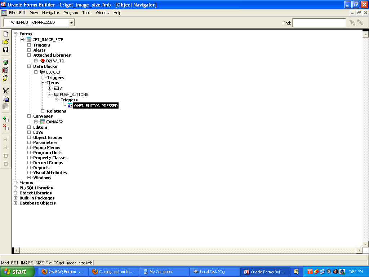Expand the Windows node
369x277 pixels.
pos(29,178)
